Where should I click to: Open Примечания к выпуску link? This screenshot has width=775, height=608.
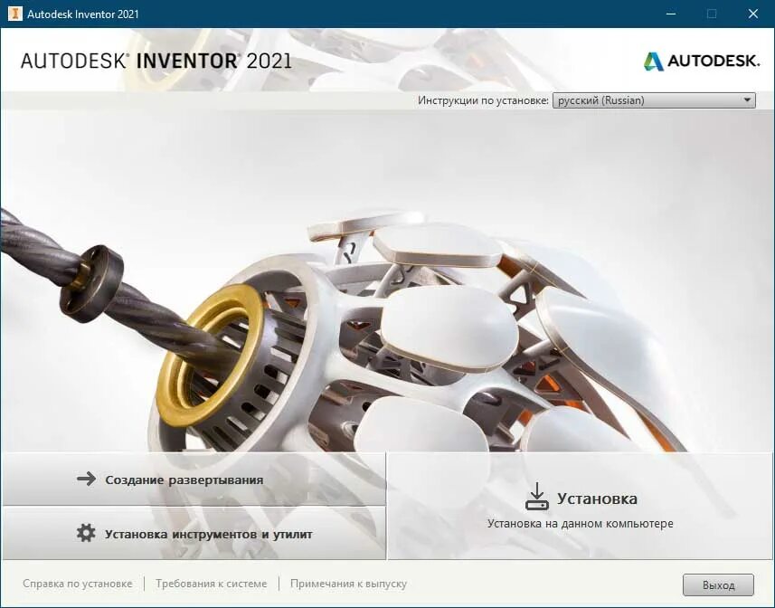tap(348, 584)
